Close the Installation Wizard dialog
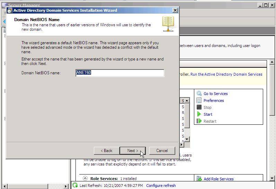 pos(175,10)
